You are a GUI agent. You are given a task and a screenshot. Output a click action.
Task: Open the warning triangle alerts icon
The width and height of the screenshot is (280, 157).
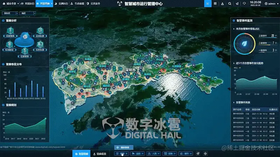coord(222,3)
